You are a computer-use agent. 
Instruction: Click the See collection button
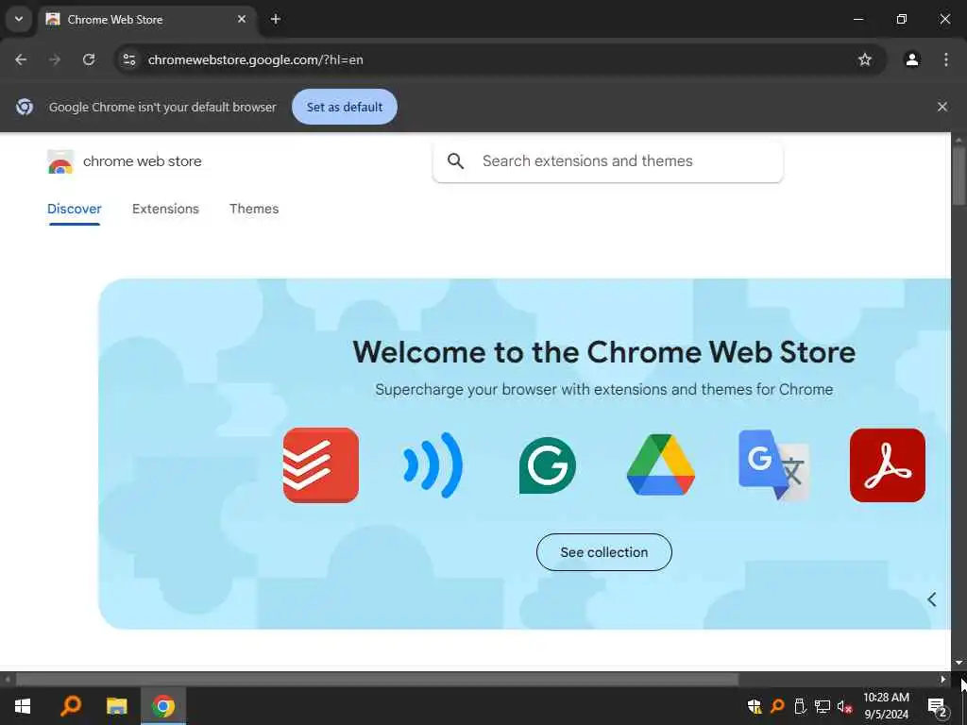tap(603, 552)
